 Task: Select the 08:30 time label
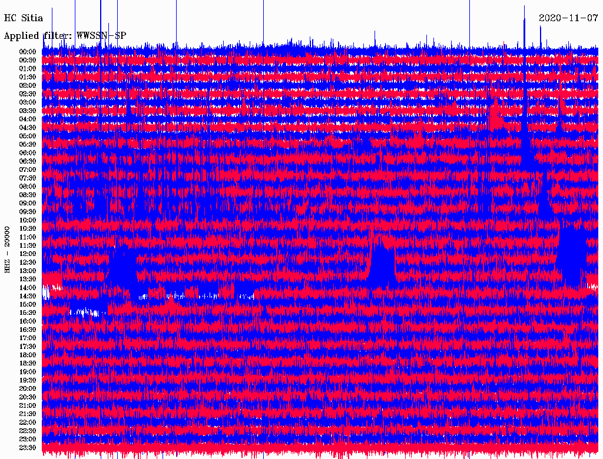click(28, 195)
